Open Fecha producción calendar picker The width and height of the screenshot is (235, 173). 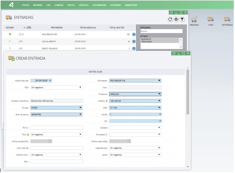[x=50, y=141]
